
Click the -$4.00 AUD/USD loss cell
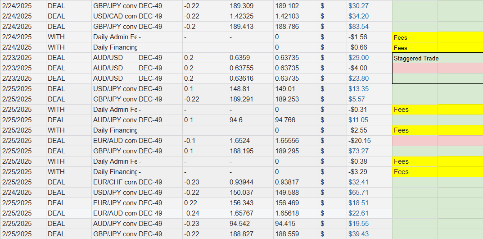(x=357, y=68)
